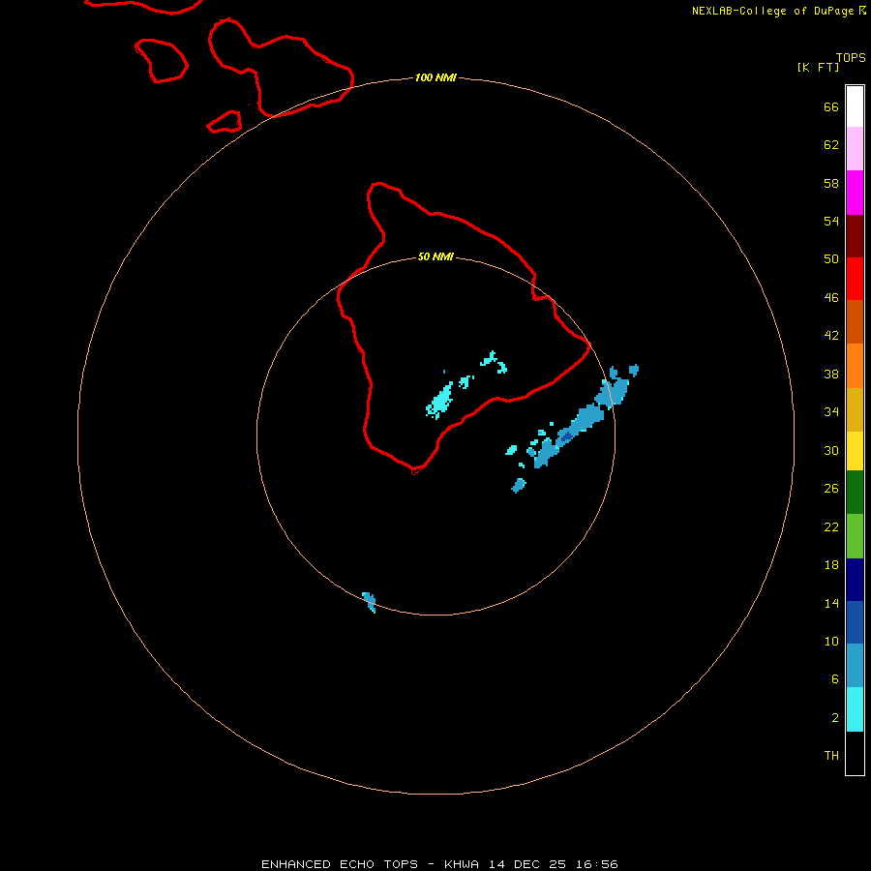This screenshot has height=871, width=871.
Task: Select the bright red 50 kft legend swatch
Action: 855,279
